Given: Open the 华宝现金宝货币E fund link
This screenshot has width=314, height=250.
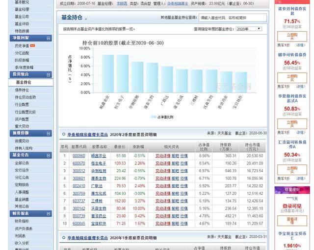Looking at the screenshot, I should click(292, 236).
